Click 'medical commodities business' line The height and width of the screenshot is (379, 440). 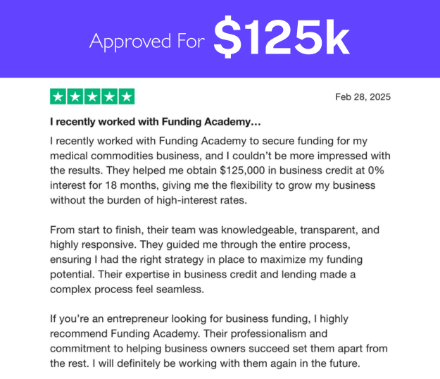tap(220, 156)
